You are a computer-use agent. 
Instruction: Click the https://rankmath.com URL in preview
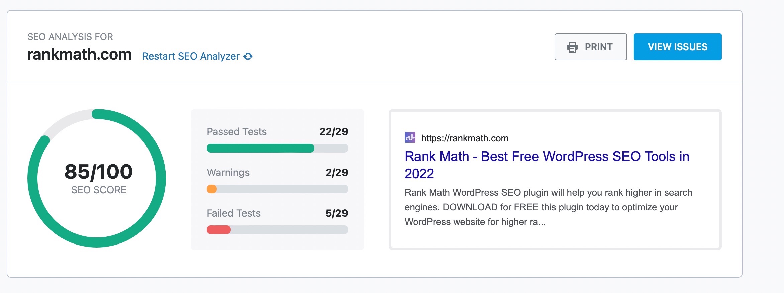[465, 138]
